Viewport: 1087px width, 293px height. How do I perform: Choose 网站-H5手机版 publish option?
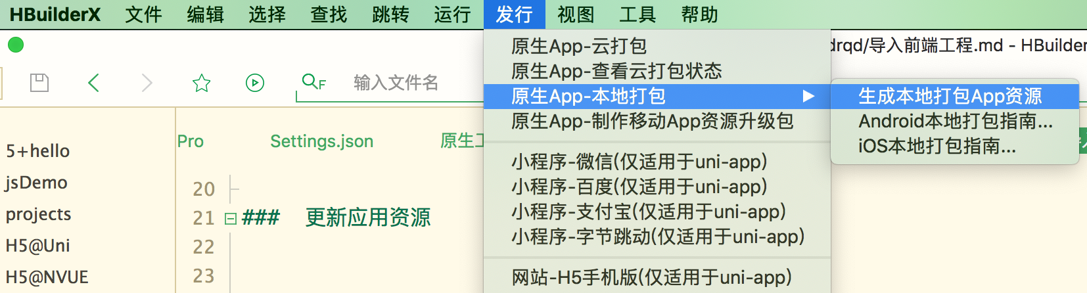[x=657, y=277]
